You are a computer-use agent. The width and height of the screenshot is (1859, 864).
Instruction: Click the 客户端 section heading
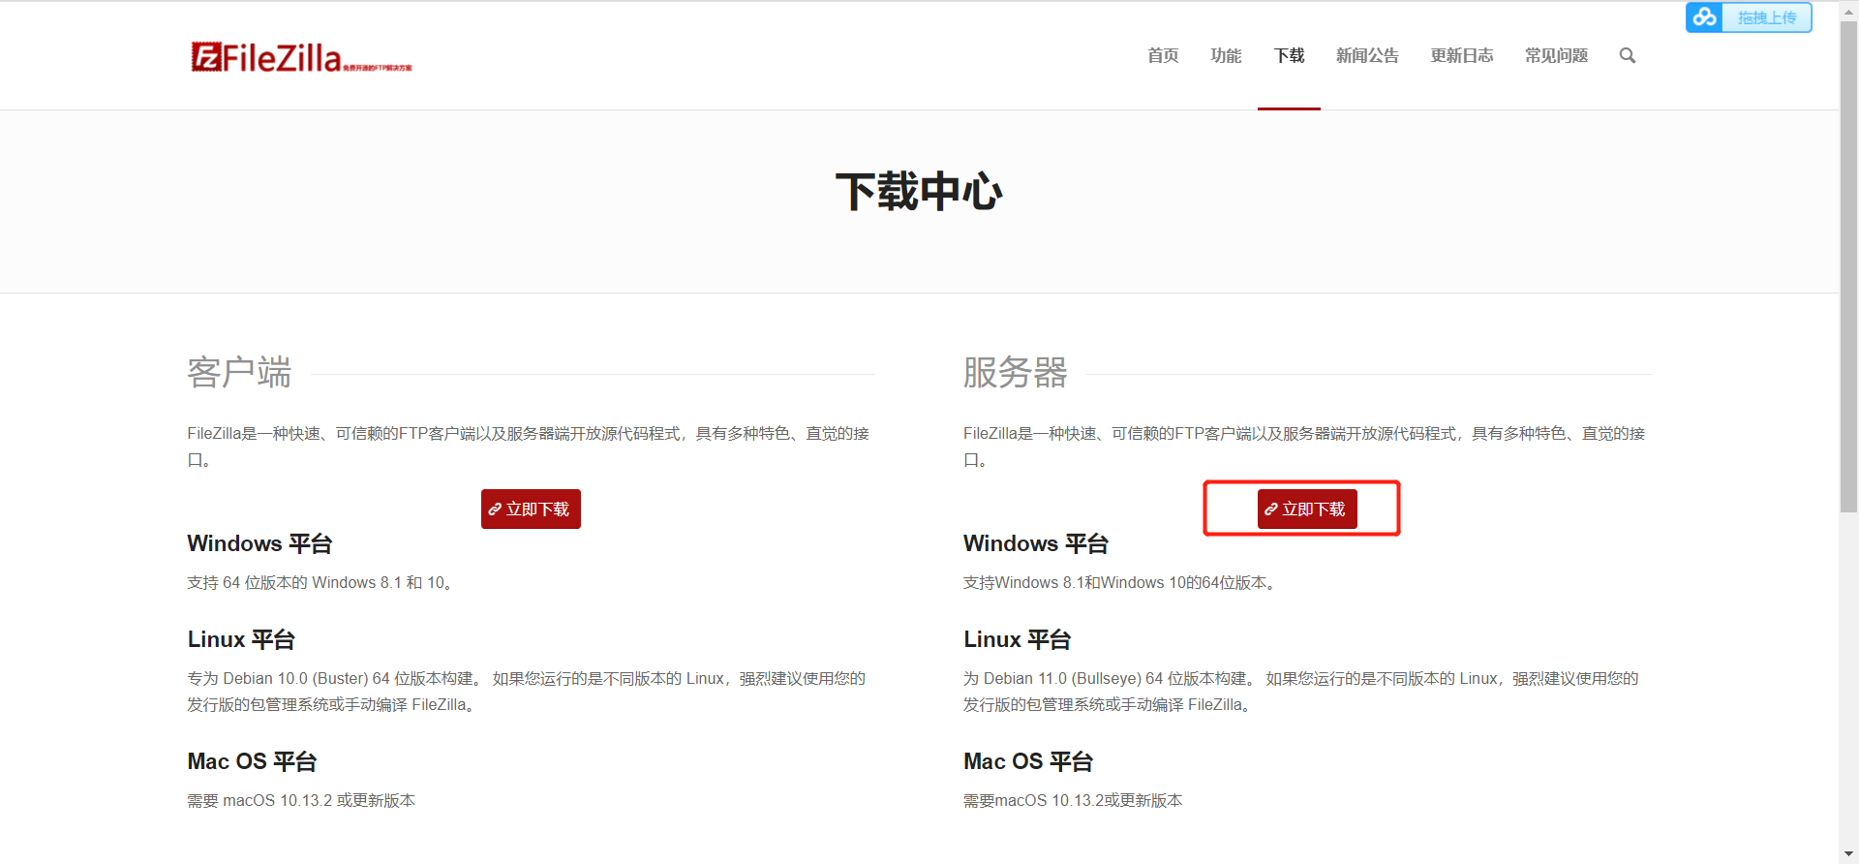click(x=239, y=372)
